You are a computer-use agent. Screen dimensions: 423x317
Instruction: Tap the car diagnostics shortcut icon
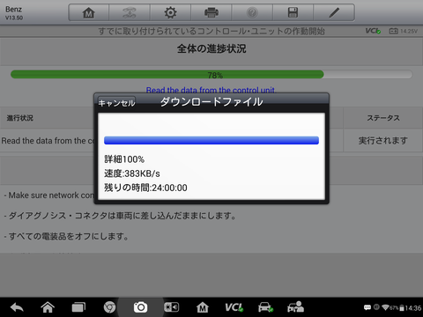(x=265, y=307)
